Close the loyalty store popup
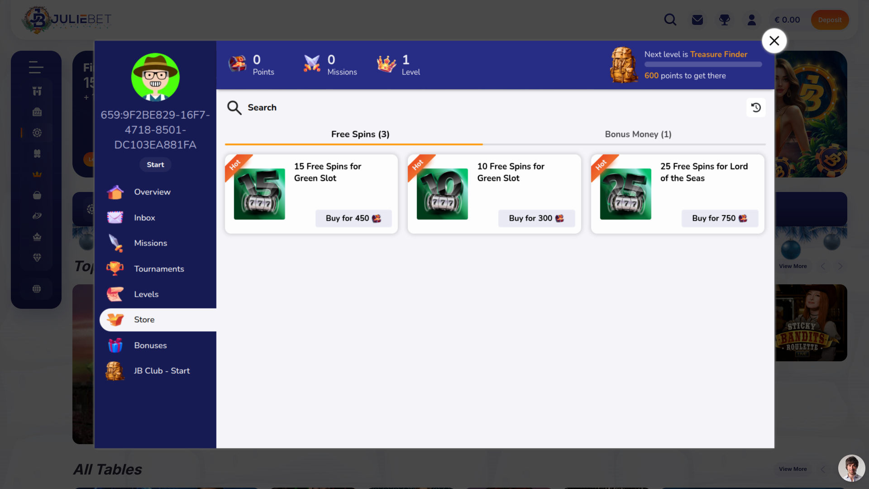Image resolution: width=869 pixels, height=489 pixels. pos(774,41)
